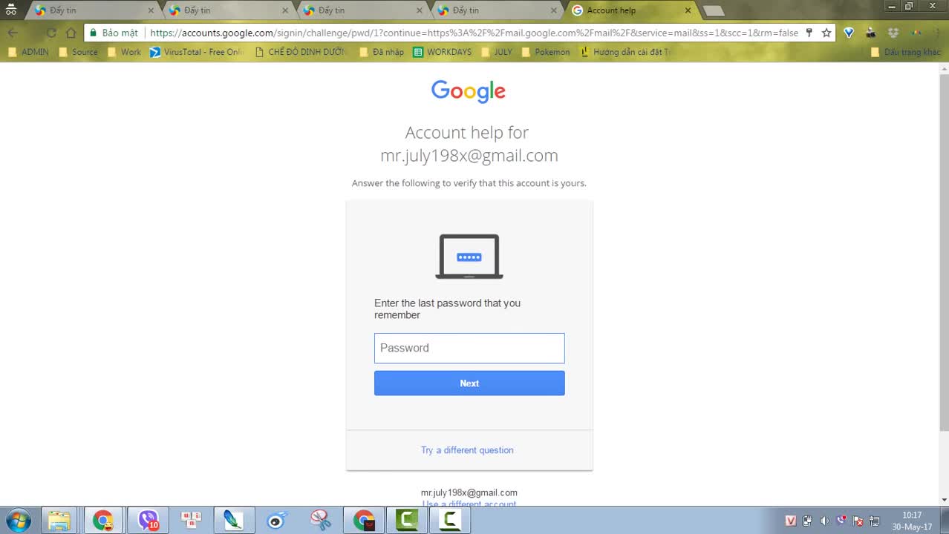
Task: Click the Google logo
Action: tap(469, 90)
